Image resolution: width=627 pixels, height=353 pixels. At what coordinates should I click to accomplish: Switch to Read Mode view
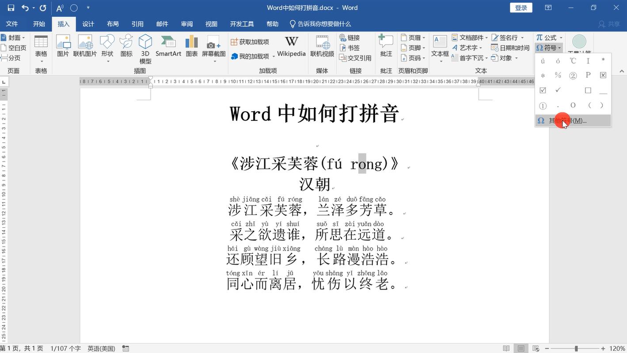point(506,349)
